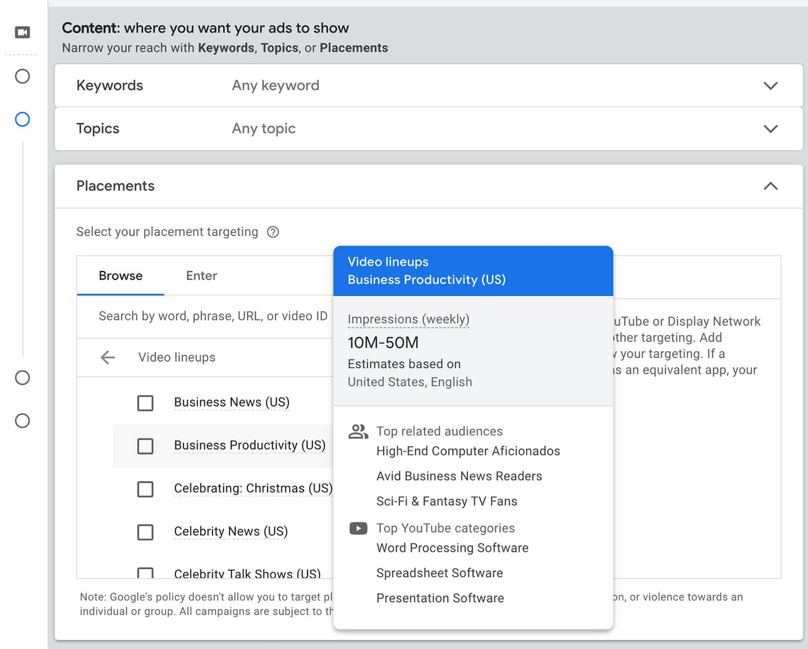Tick the Celebrating: Christmas (US) checkbox
The width and height of the screenshot is (808, 649).
coord(145,489)
